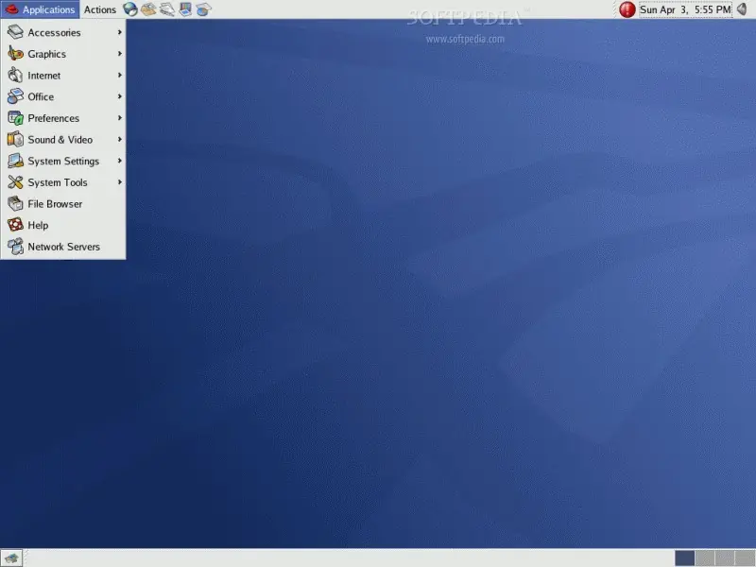
Task: Open the Actions menu in the top panel
Action: pyautogui.click(x=100, y=9)
